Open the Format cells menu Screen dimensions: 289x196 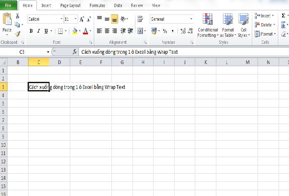click(265, 34)
